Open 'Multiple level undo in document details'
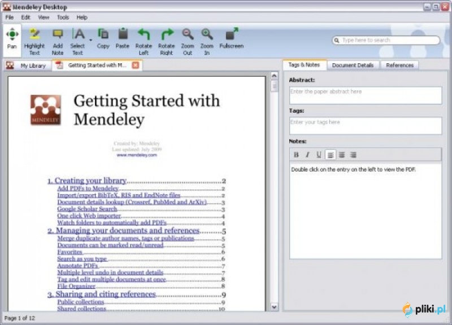452x325 pixels. click(110, 273)
